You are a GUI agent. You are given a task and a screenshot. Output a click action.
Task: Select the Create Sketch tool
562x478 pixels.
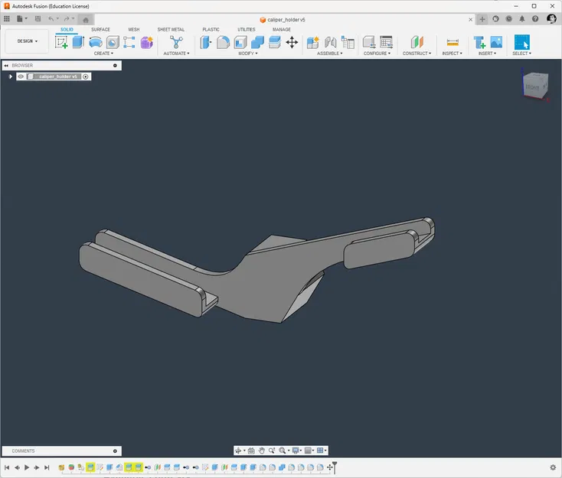pyautogui.click(x=61, y=42)
